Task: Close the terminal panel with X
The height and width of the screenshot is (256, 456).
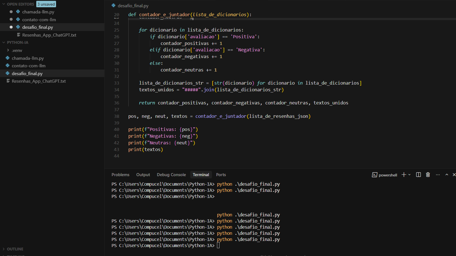Action: click(x=454, y=175)
